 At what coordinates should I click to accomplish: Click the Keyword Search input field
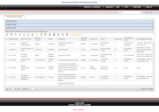click(x=93, y=35)
